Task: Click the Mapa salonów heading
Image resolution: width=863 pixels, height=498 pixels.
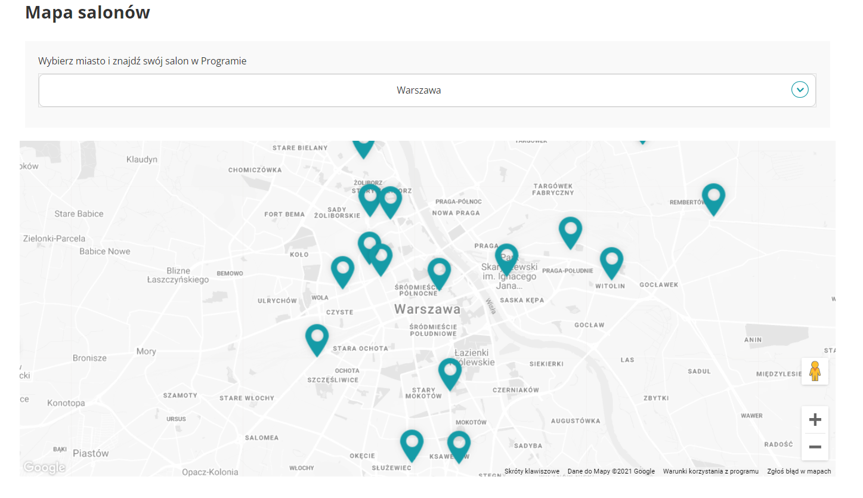Action: coord(88,13)
